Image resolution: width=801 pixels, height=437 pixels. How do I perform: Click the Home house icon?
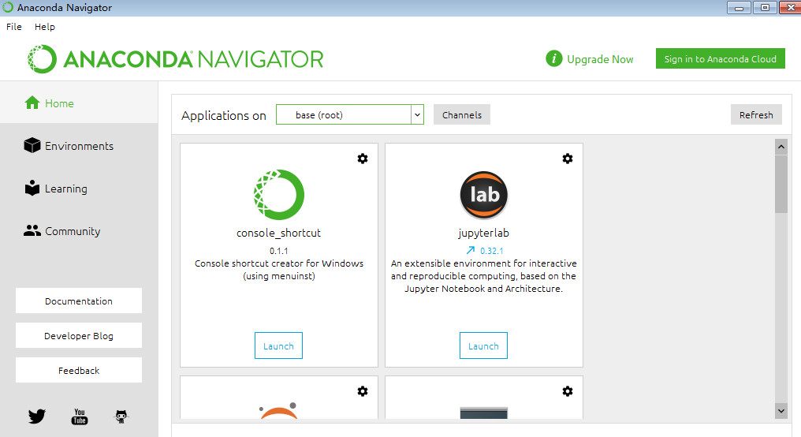[x=32, y=103]
